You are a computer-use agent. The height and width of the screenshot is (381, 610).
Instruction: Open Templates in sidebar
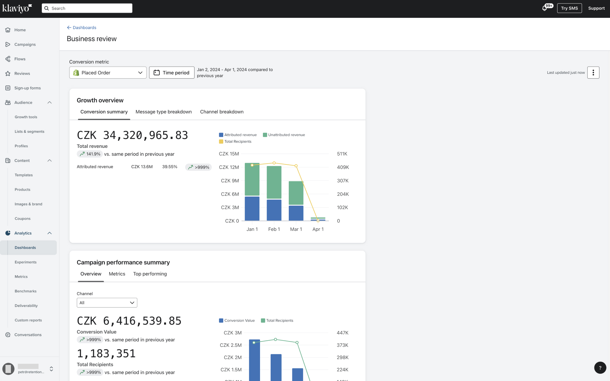(x=24, y=175)
